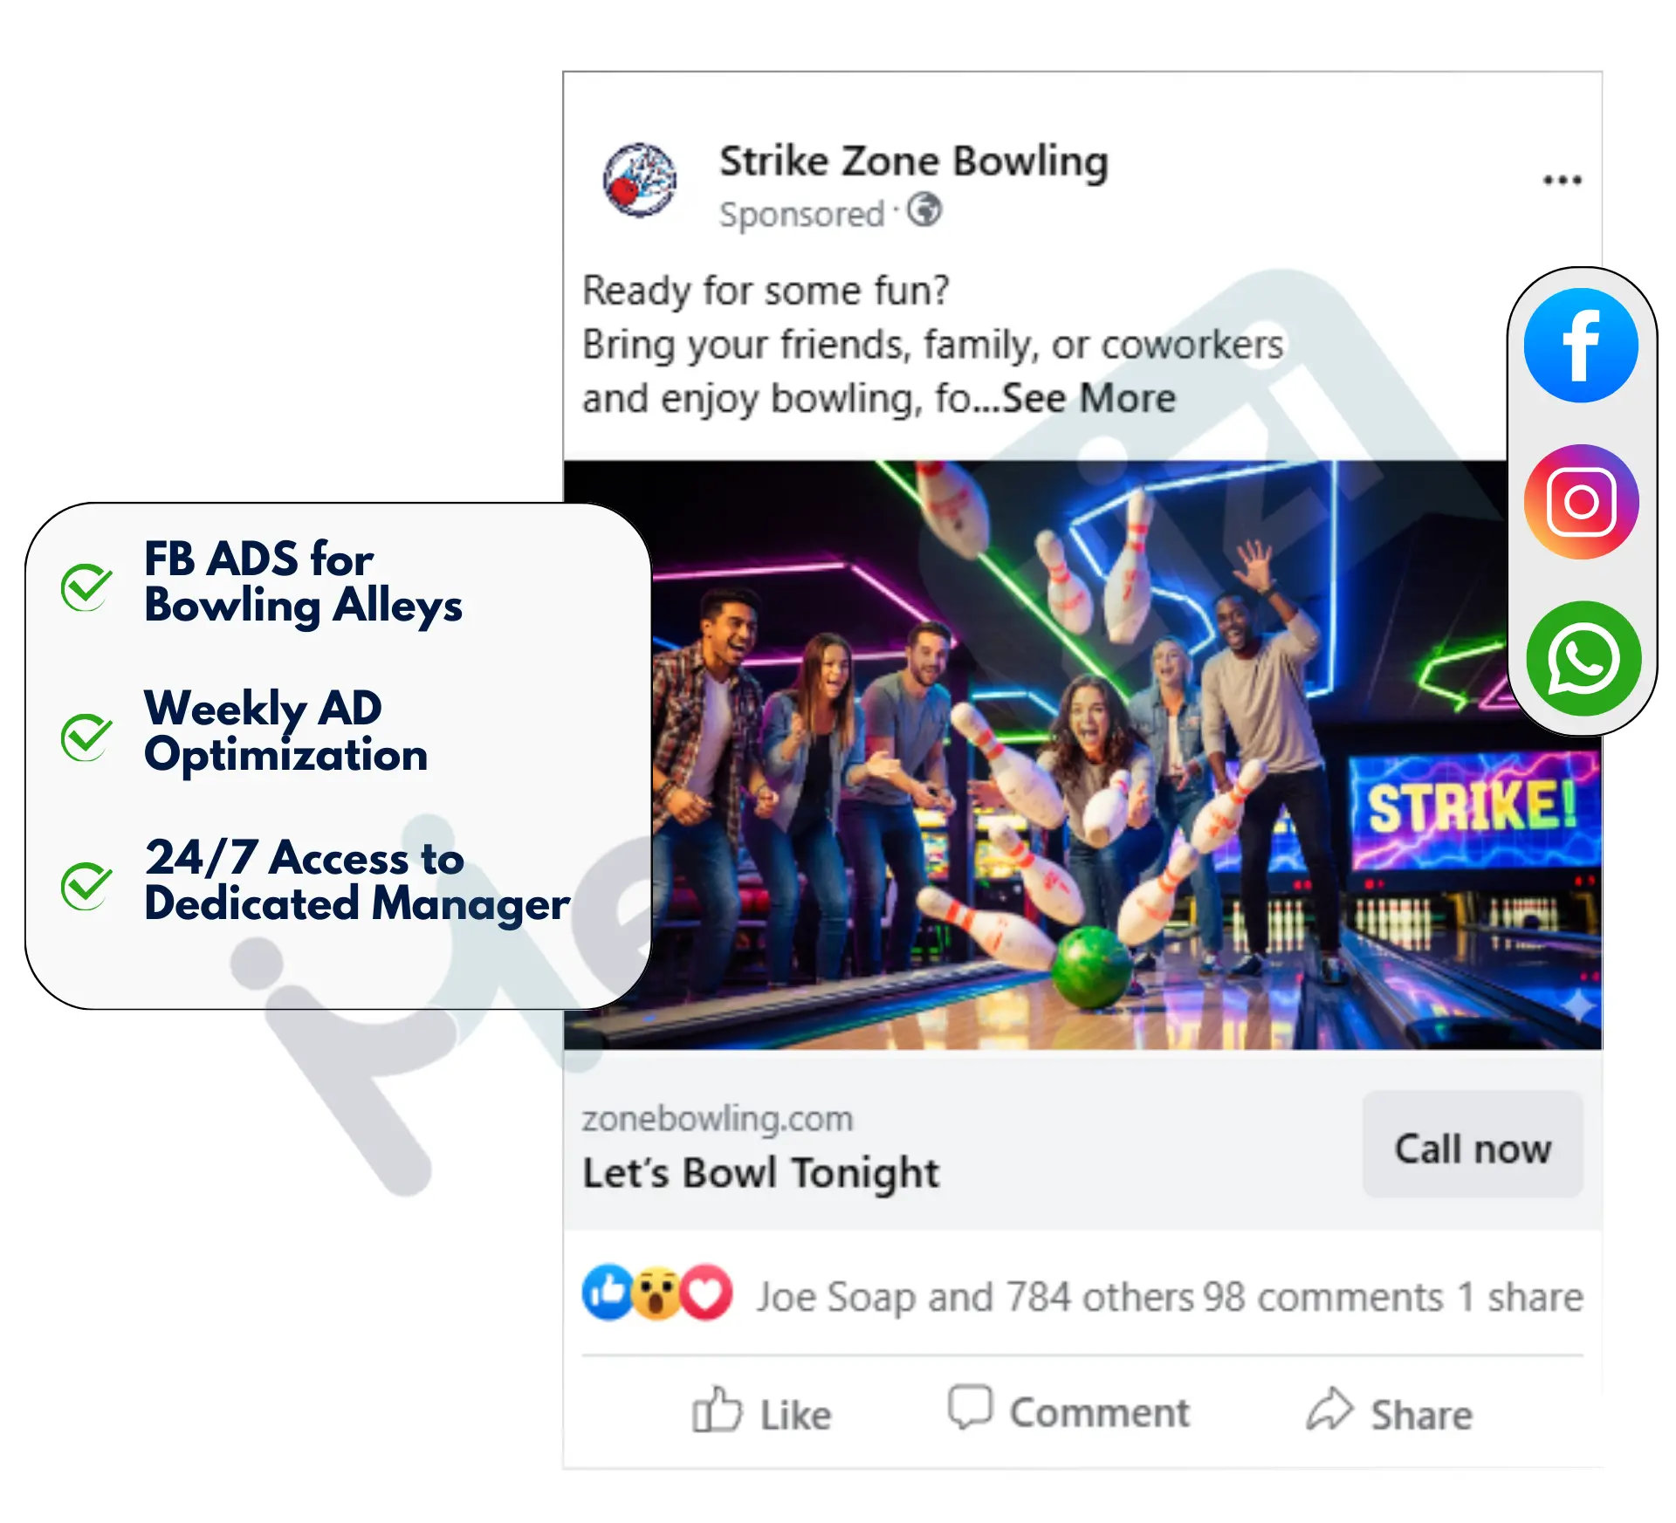
Task: Click the Call now button
Action: [x=1473, y=1148]
